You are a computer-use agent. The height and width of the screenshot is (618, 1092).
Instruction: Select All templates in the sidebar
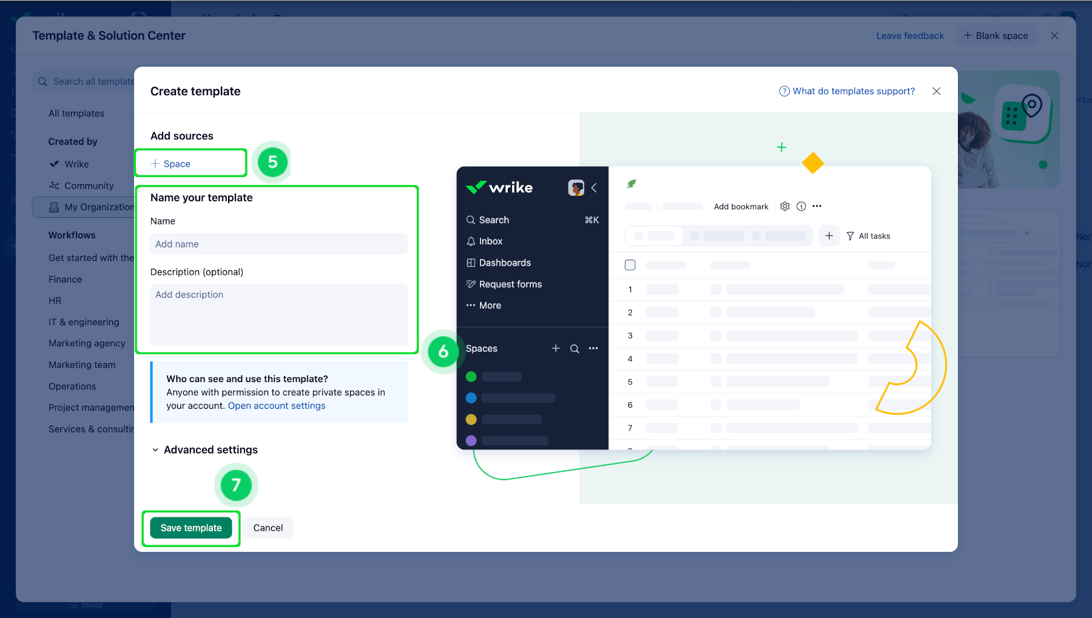(76, 113)
